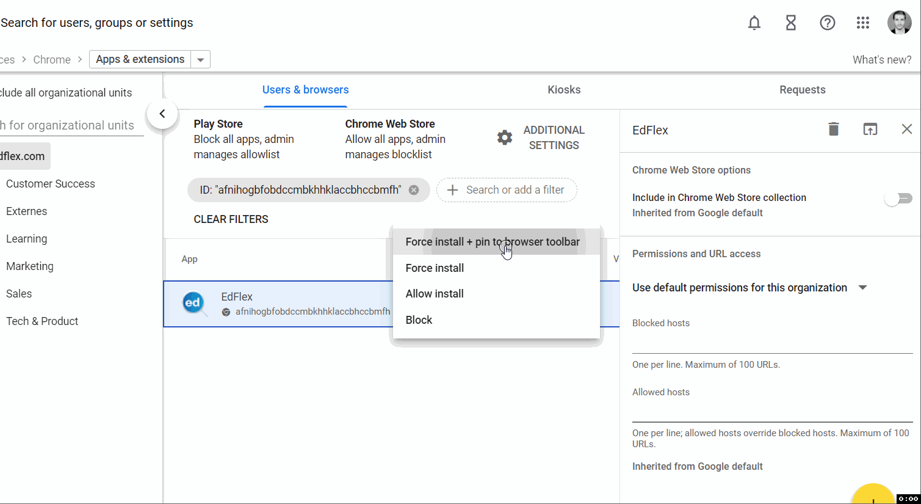Close the EdFlex side panel
The width and height of the screenshot is (921, 504).
pos(907,129)
